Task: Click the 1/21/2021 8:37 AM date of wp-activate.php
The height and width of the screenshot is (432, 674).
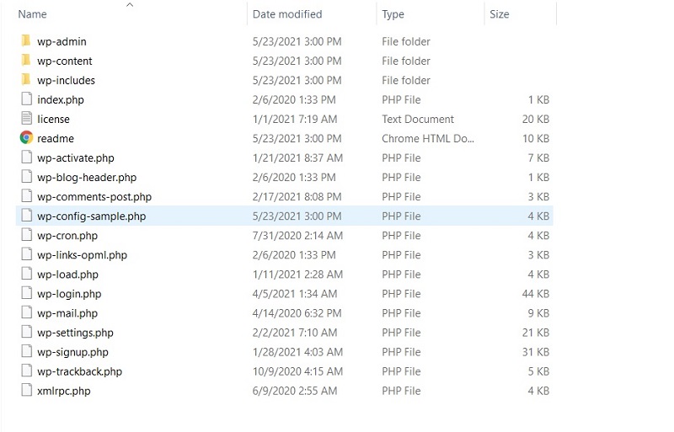Action: tap(297, 158)
